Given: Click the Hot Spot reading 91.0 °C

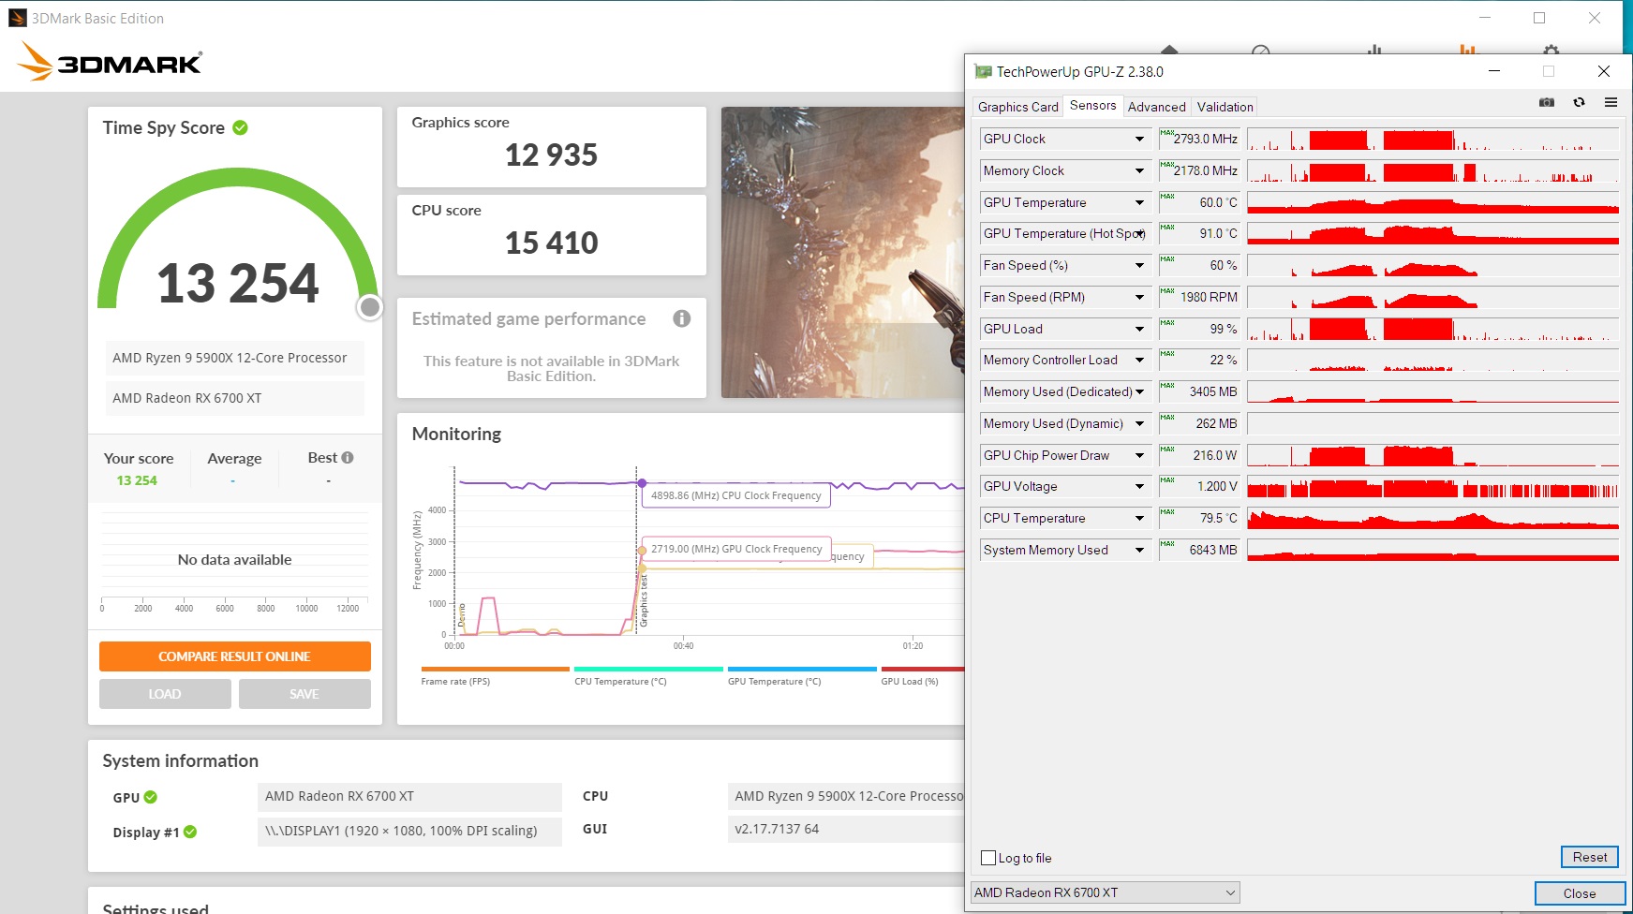Looking at the screenshot, I should point(1199,233).
